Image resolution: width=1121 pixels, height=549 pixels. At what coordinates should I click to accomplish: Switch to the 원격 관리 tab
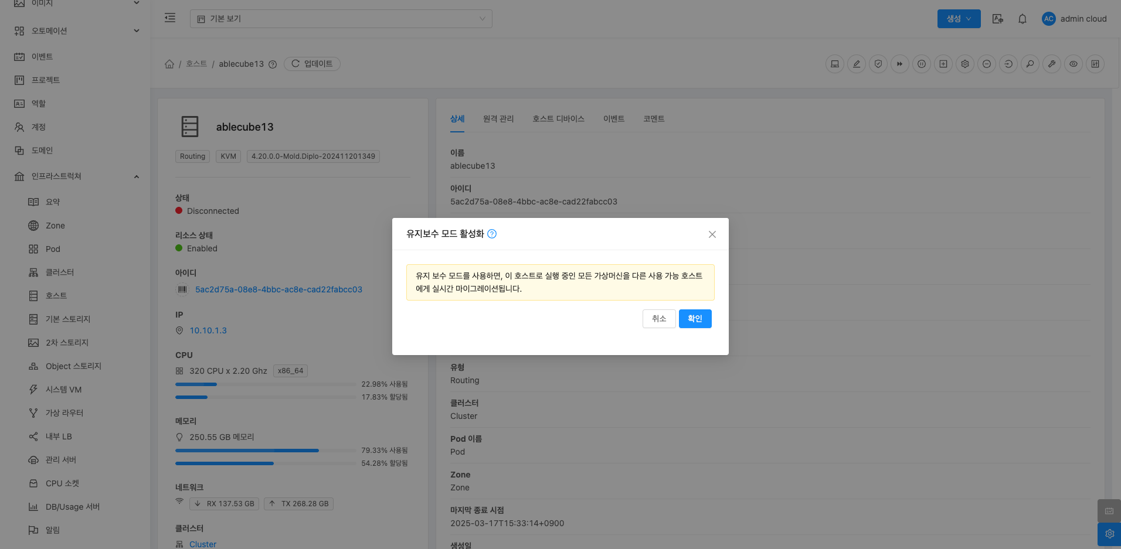click(x=498, y=119)
